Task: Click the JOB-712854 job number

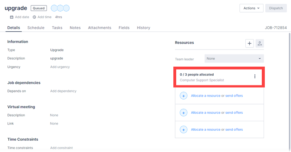Action: point(276,27)
